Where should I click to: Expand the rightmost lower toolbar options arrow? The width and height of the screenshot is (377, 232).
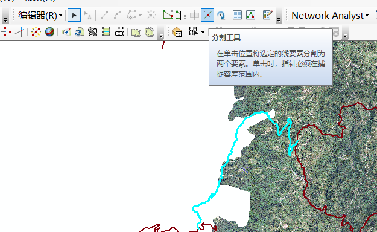pos(346,36)
